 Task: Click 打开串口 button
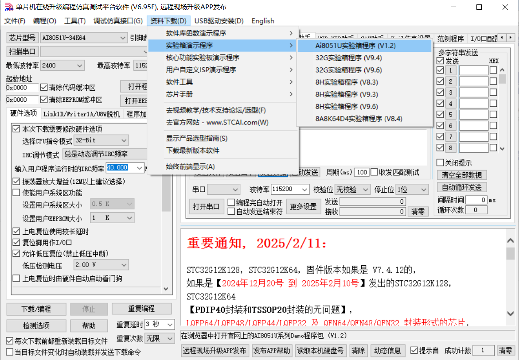(x=206, y=207)
